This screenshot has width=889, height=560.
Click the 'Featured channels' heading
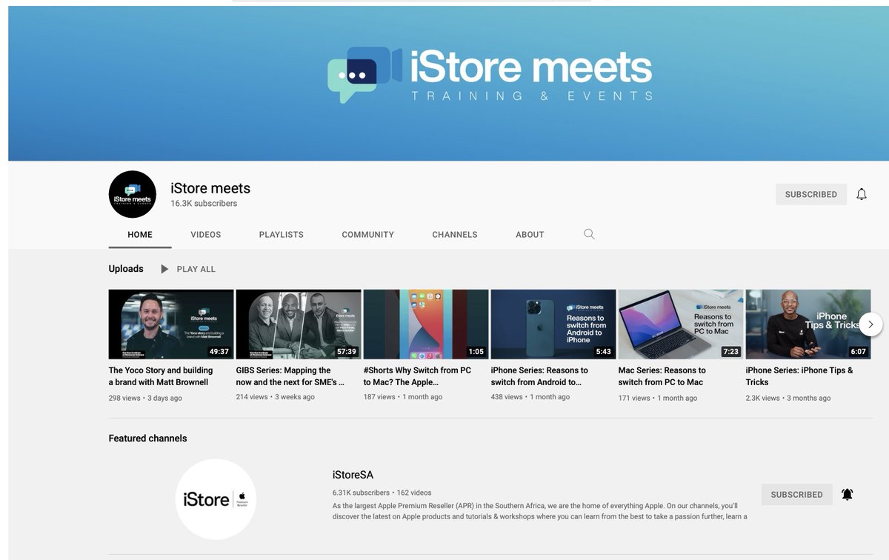[148, 439]
